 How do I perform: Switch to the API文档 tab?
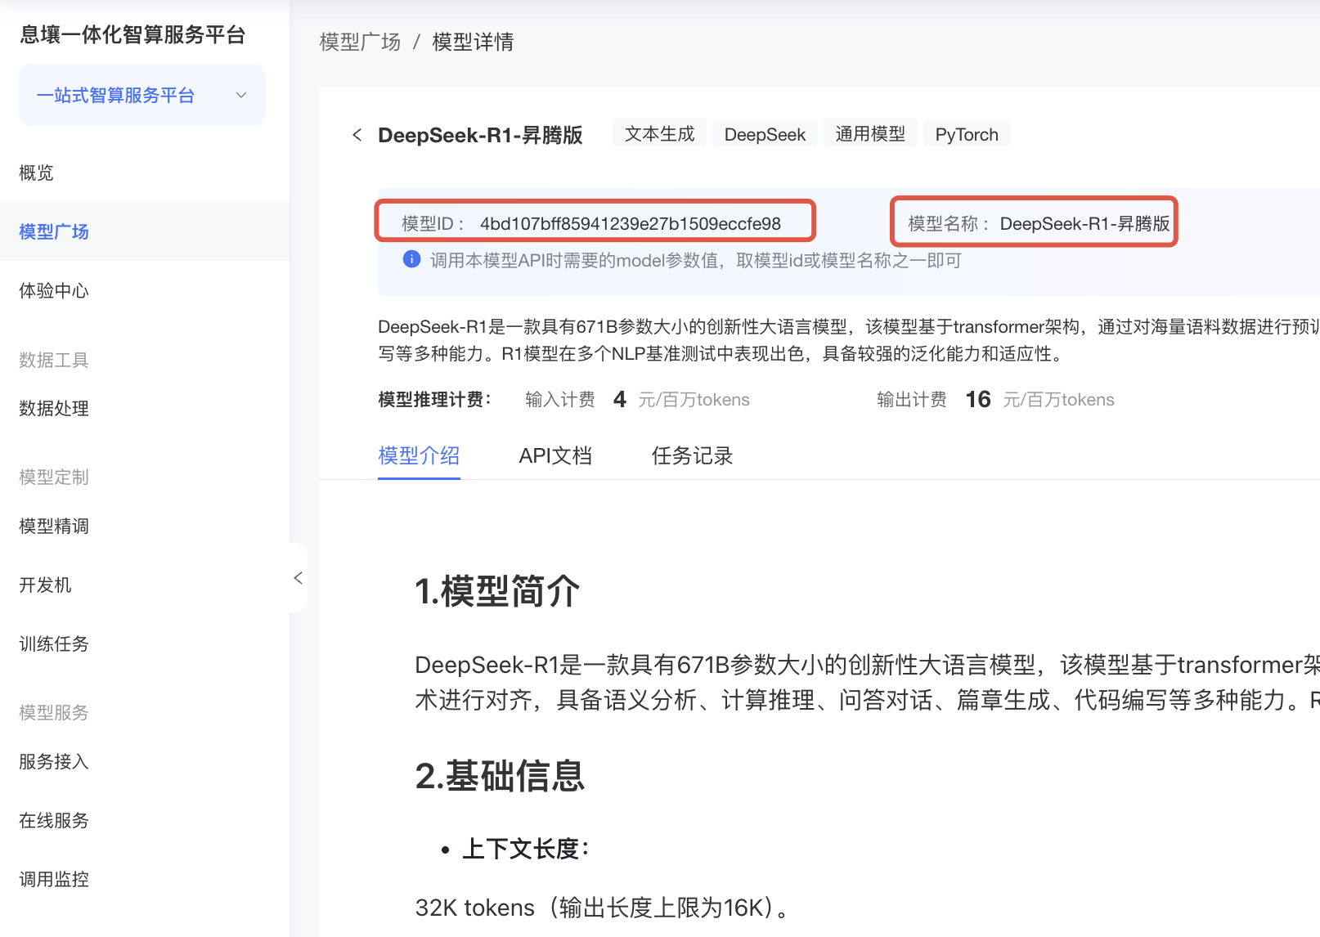[x=555, y=455]
